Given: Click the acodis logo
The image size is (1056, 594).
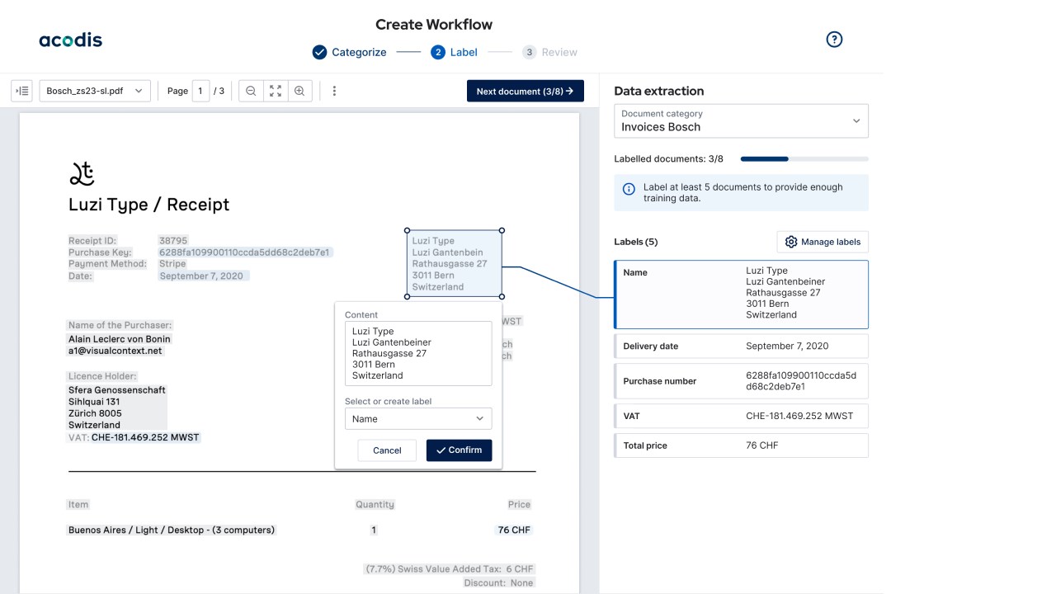Looking at the screenshot, I should [71, 40].
